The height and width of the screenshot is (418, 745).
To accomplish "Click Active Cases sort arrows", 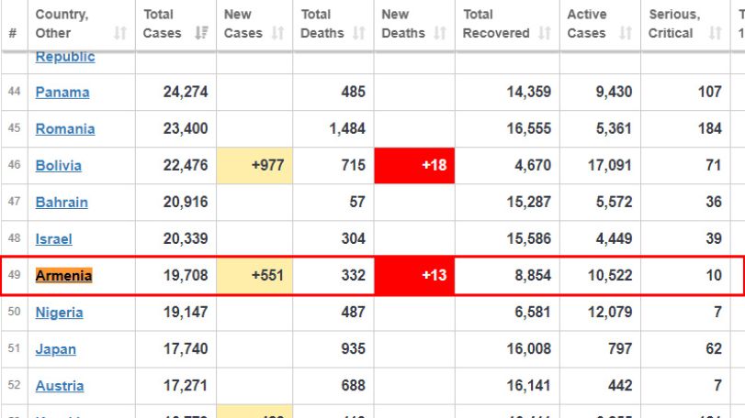I will tap(626, 33).
